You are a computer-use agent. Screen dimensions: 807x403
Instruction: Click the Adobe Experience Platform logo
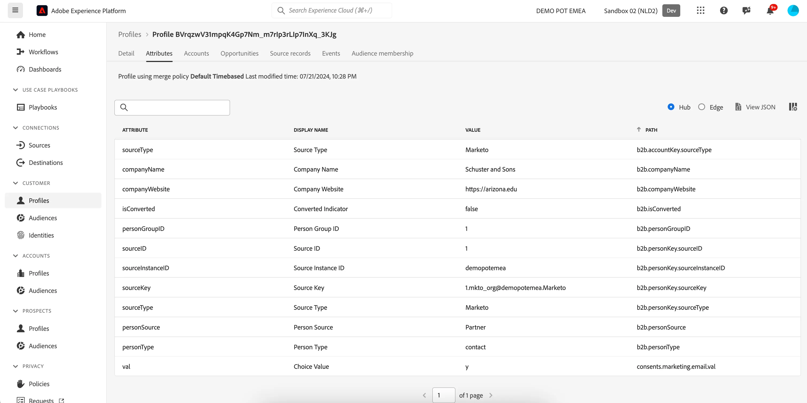coord(42,11)
